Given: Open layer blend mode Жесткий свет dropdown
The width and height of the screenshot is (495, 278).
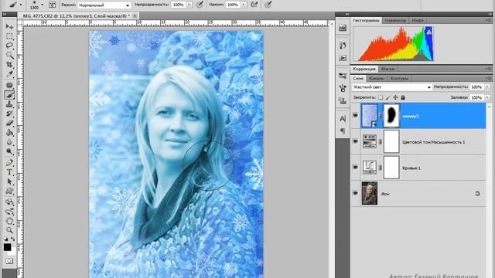Looking at the screenshot, I should click(392, 87).
